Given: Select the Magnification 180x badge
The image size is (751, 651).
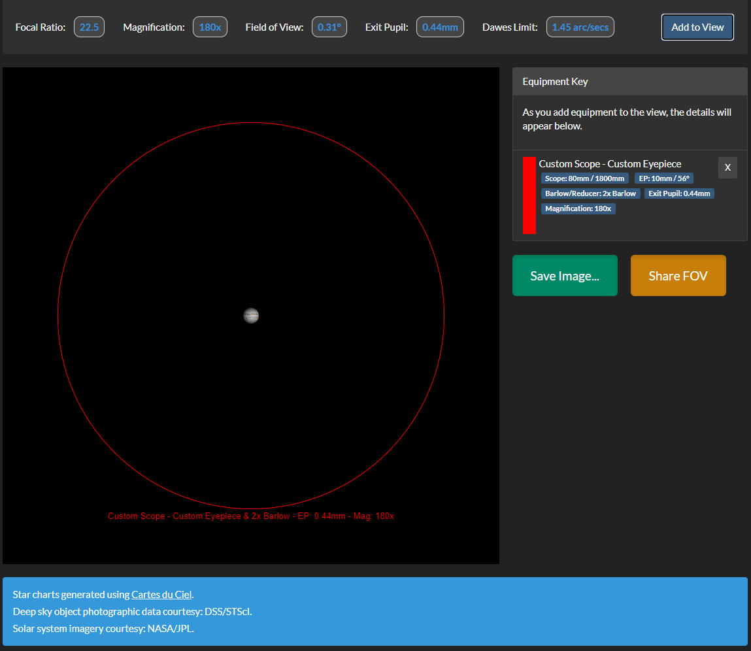Looking at the screenshot, I should (210, 27).
